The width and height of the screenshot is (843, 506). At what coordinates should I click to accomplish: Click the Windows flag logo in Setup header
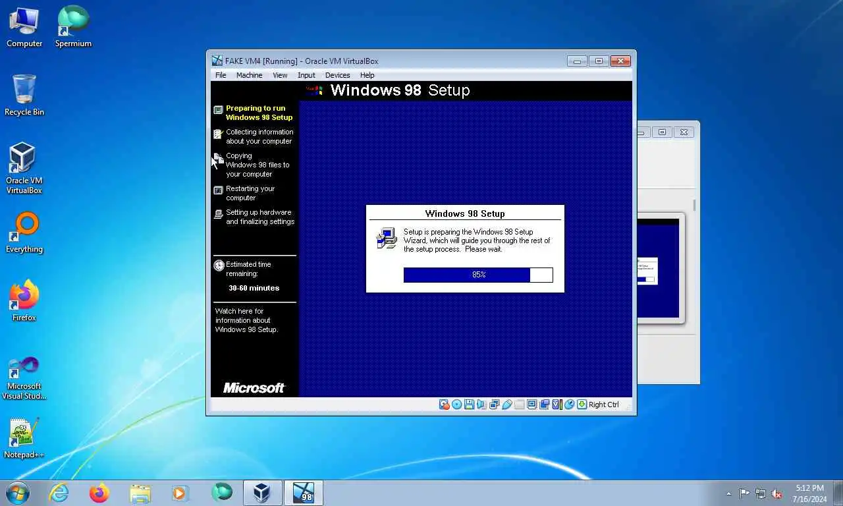pos(315,90)
